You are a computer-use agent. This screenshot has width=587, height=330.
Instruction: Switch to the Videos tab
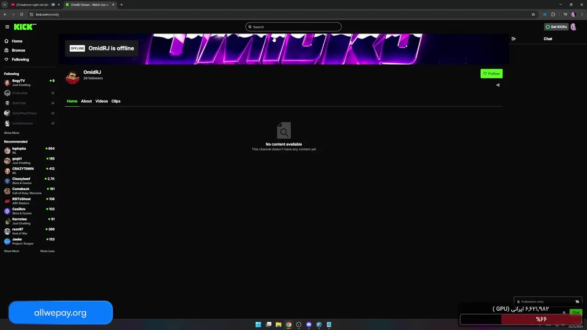[101, 101]
